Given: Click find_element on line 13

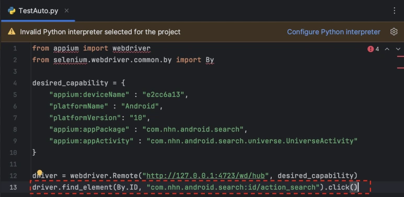Looking at the screenshot, I should point(87,187).
